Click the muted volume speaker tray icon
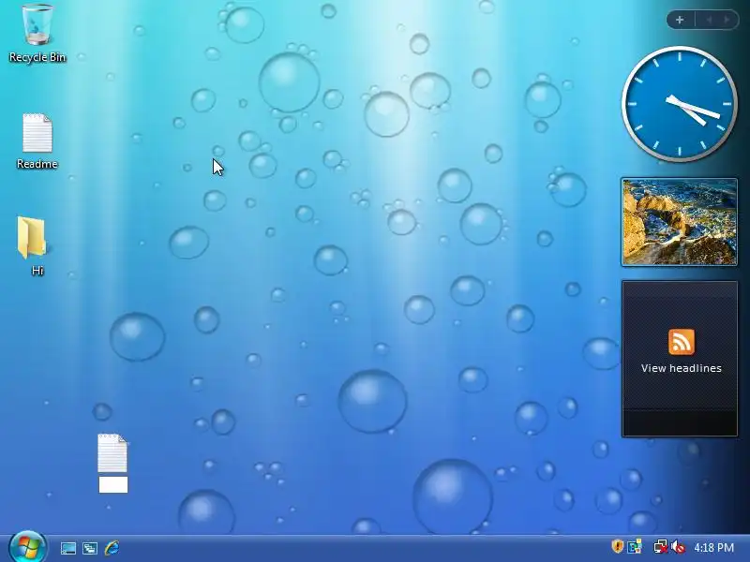750x562 pixels. pos(678,546)
